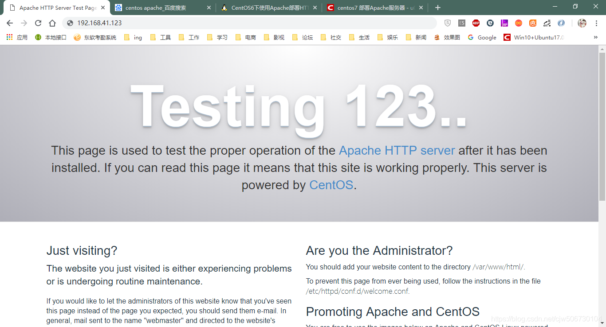Follow the Apache HTTP server link
The image size is (606, 327).
coord(397,151)
